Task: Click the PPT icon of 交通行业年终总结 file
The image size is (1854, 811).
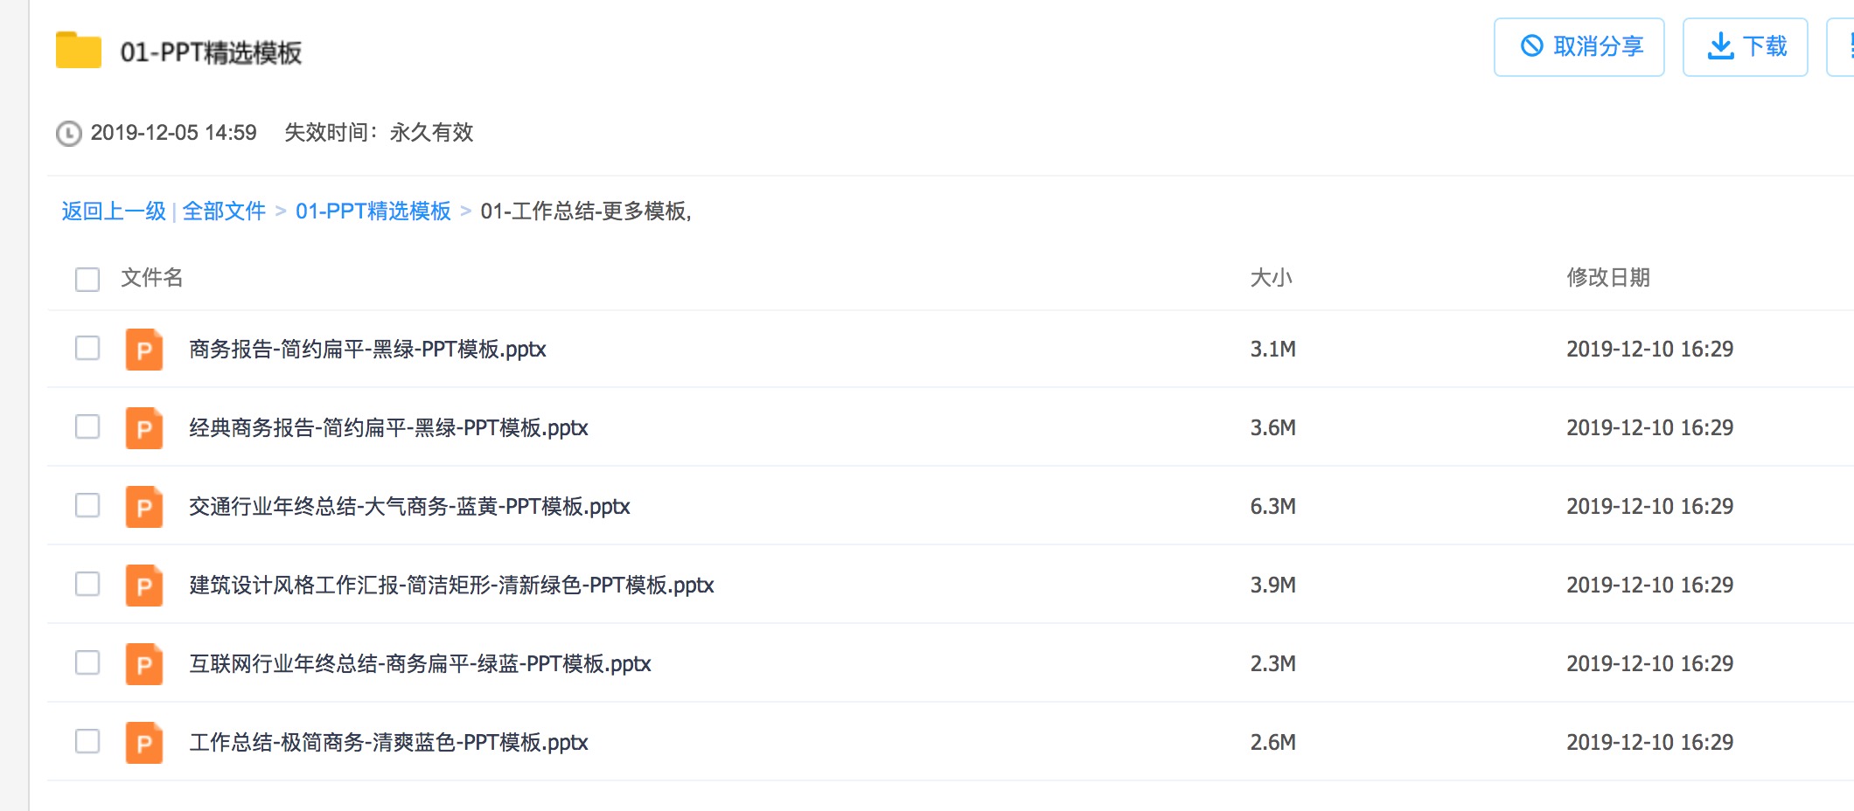Action: 144,507
